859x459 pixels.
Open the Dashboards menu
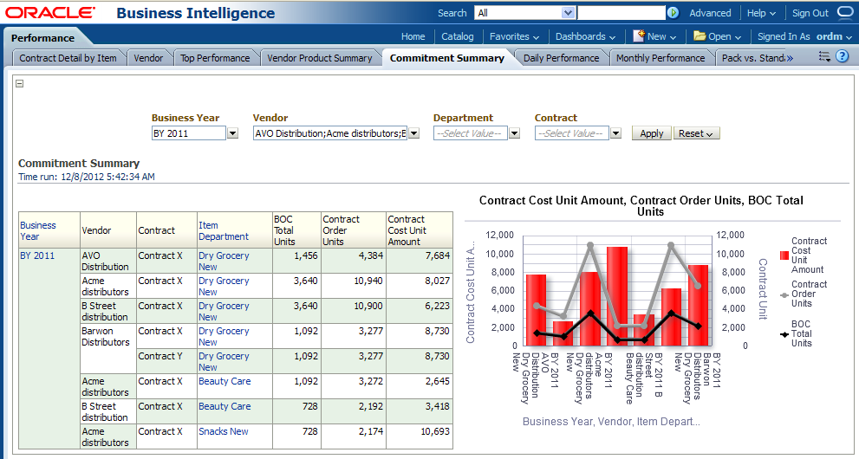tap(585, 36)
